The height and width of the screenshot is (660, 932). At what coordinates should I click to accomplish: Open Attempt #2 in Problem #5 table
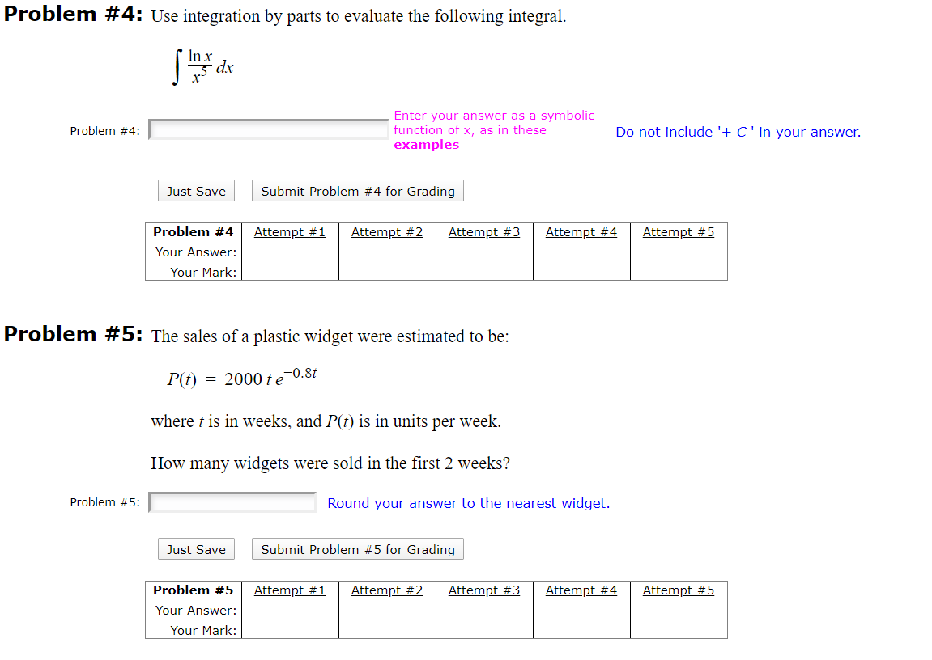pyautogui.click(x=387, y=590)
